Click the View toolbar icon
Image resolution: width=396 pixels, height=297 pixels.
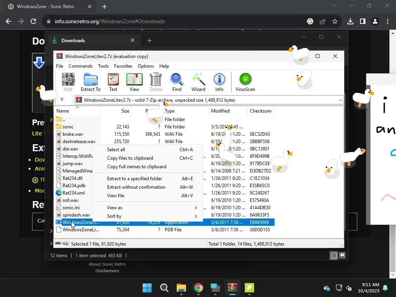coord(134,82)
